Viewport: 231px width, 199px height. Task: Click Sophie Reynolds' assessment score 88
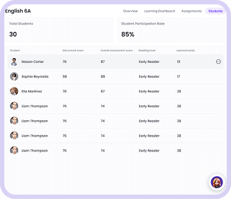(x=103, y=77)
